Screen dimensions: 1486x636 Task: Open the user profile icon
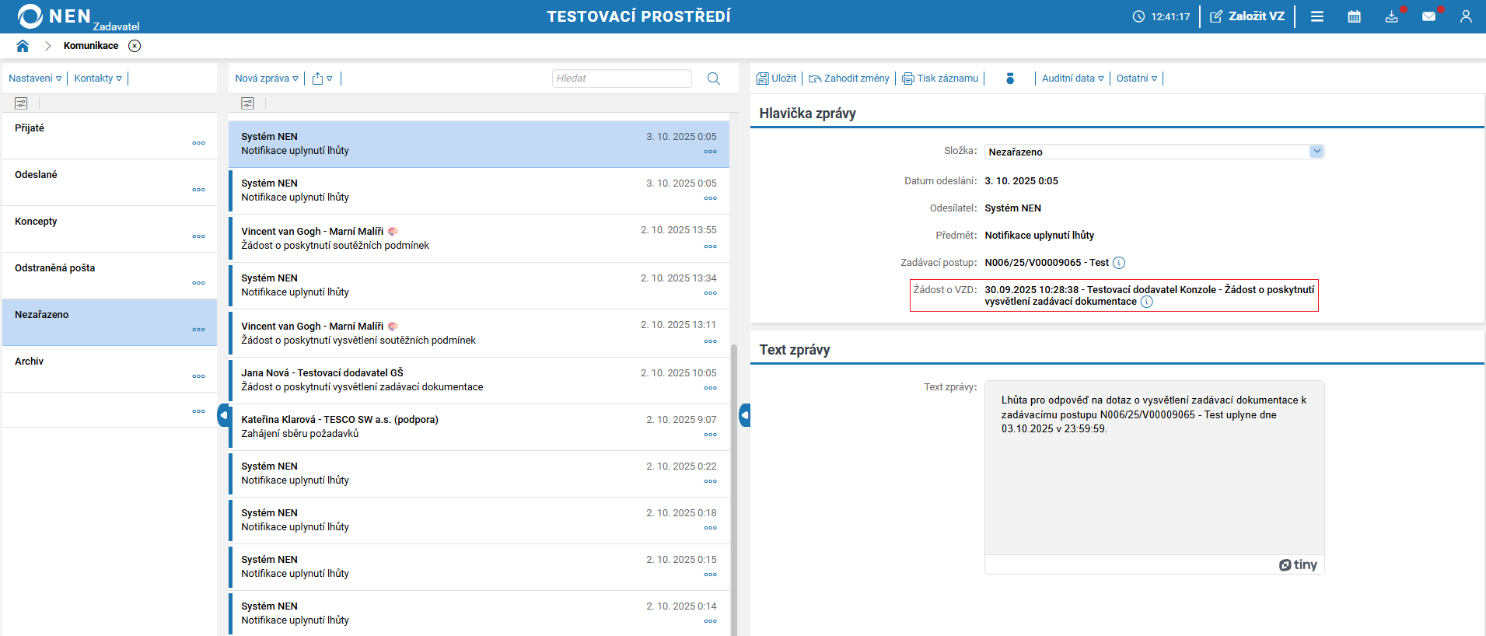[1466, 16]
